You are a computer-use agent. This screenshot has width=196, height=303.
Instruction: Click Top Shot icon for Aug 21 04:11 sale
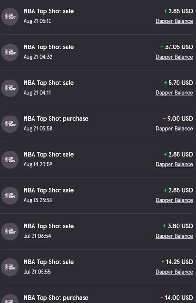pyautogui.click(x=10, y=88)
